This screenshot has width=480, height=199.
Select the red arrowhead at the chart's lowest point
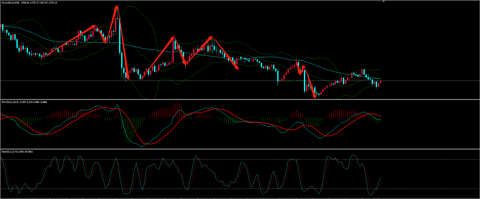coord(315,97)
